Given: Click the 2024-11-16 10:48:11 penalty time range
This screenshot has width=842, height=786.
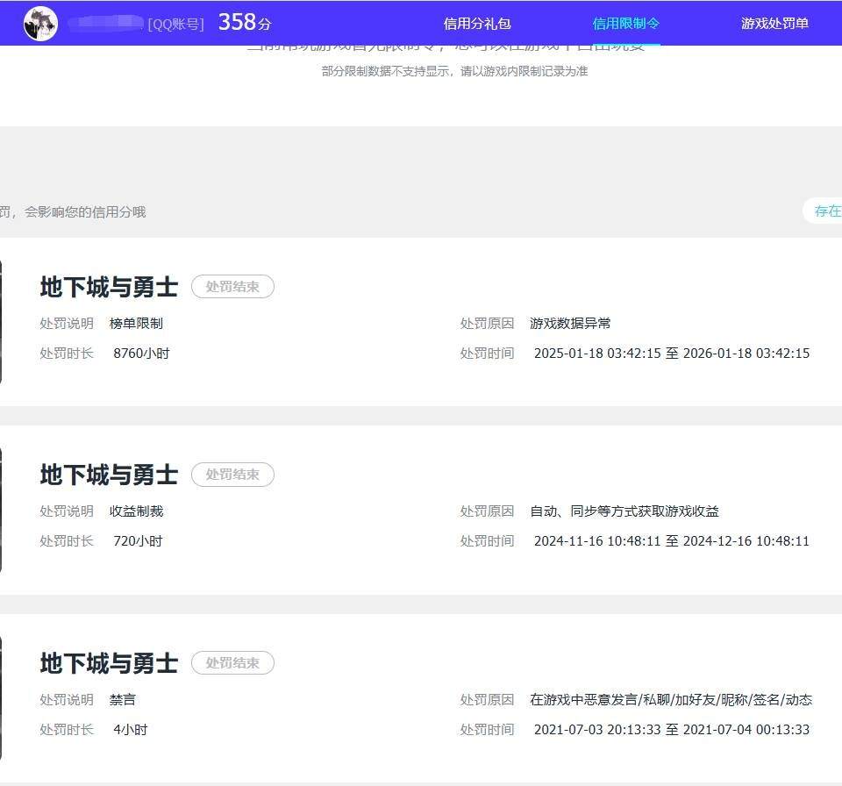Looking at the screenshot, I should [672, 541].
